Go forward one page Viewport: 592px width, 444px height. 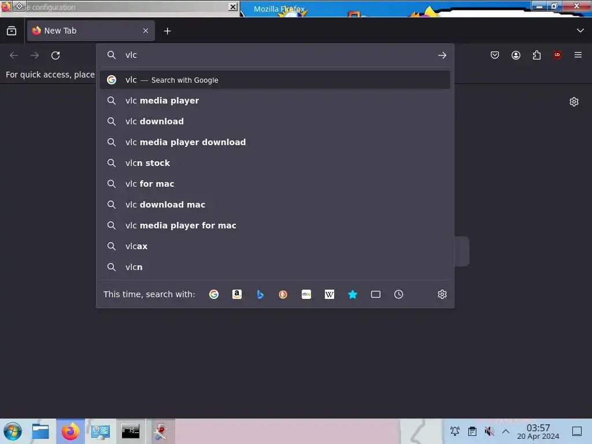pos(35,55)
